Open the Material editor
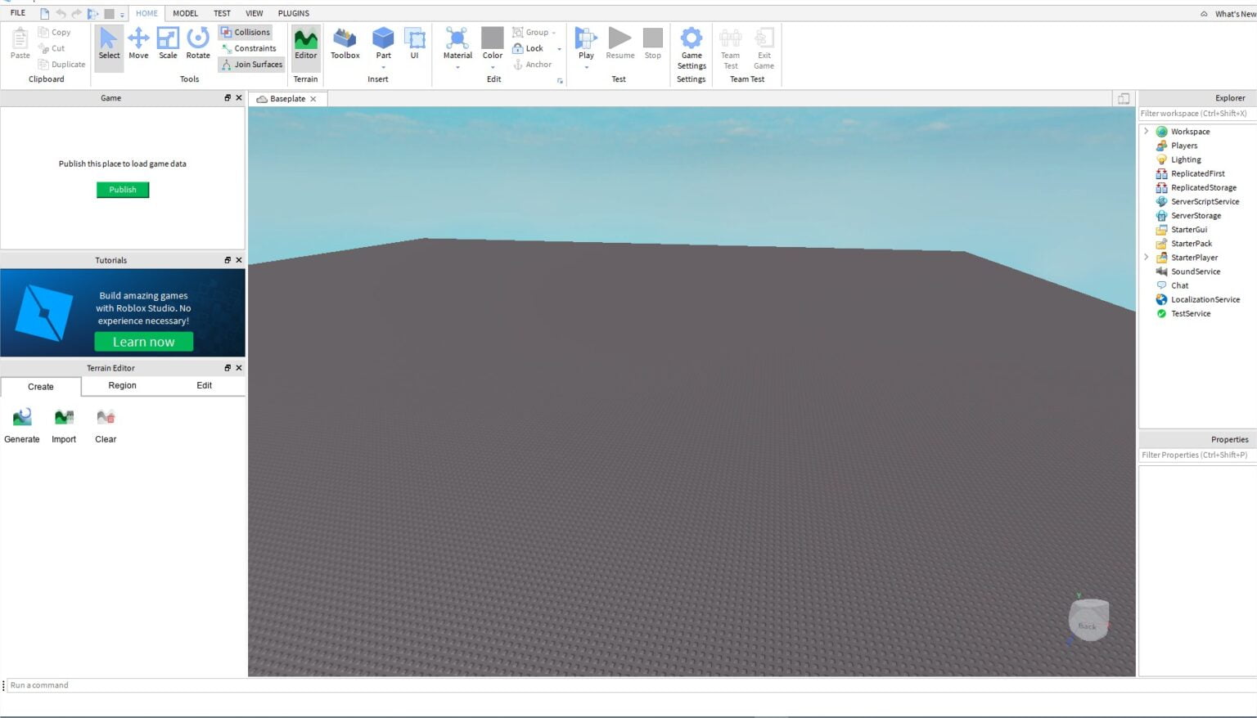The height and width of the screenshot is (718, 1257). pos(457,41)
